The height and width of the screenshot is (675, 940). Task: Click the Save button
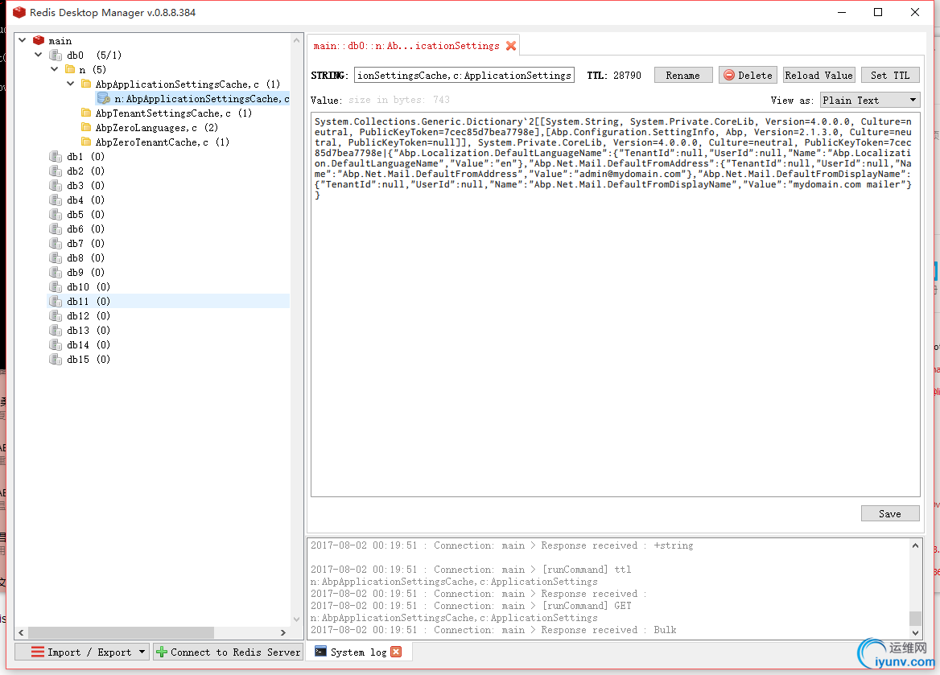[889, 513]
